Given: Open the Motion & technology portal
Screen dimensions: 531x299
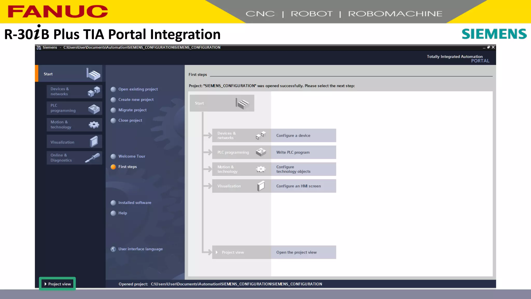Looking at the screenshot, I should coord(74,125).
